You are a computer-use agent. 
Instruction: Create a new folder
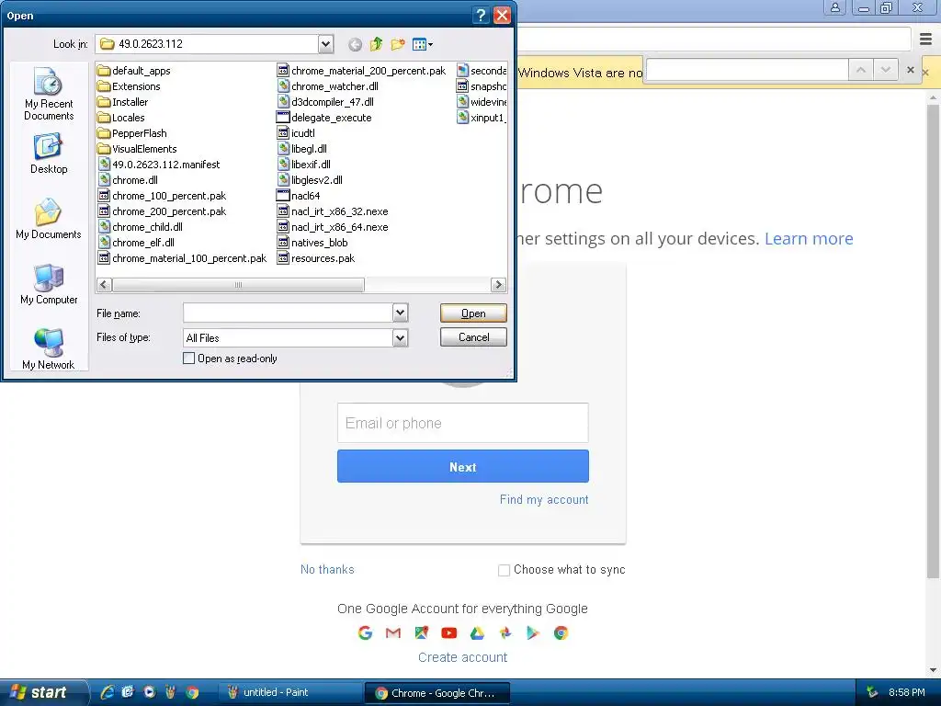(x=397, y=44)
